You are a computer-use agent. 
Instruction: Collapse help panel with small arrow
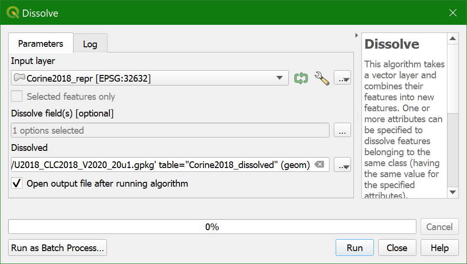pyautogui.click(x=357, y=35)
